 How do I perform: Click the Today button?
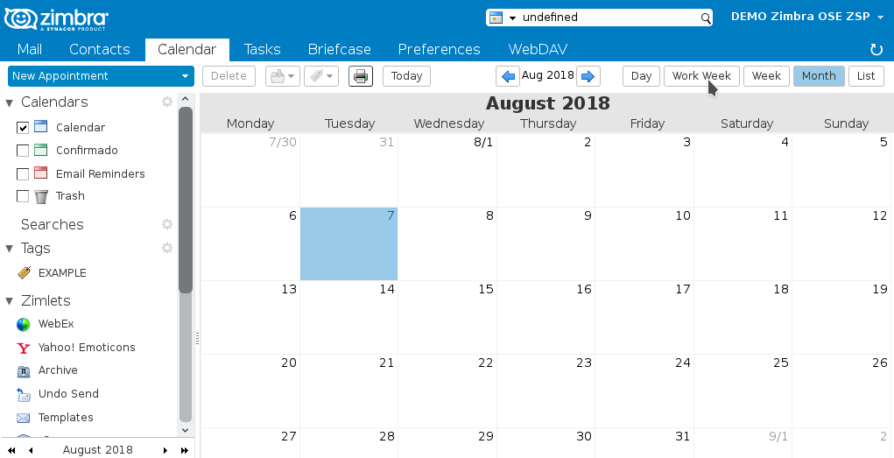(406, 76)
